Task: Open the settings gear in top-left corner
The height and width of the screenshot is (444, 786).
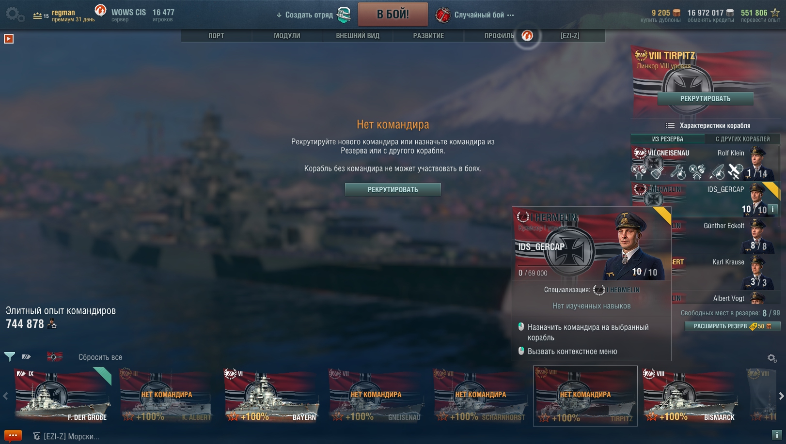Action: pyautogui.click(x=15, y=15)
